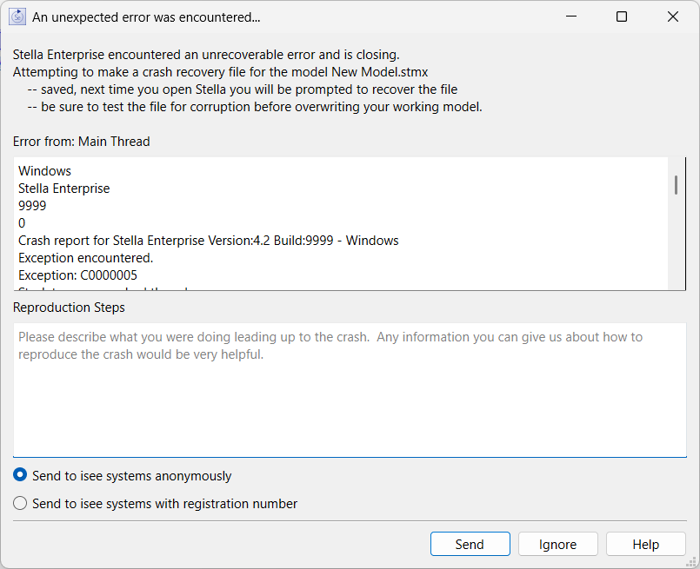
Task: Minimize the crash report dialog
Action: pyautogui.click(x=570, y=17)
